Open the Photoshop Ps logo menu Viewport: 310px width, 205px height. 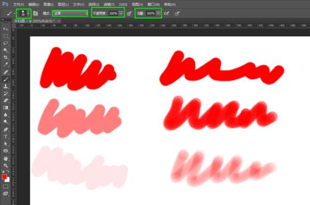click(5, 4)
